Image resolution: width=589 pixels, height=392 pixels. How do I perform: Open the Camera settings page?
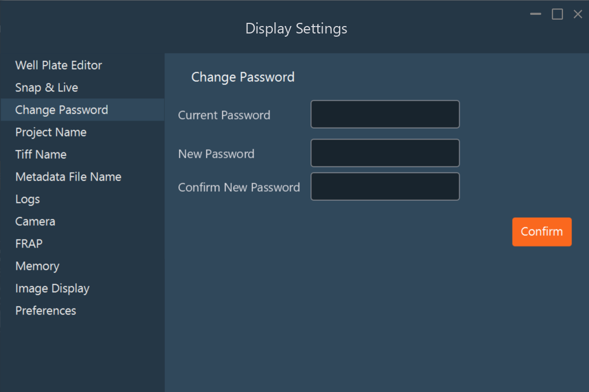(35, 221)
